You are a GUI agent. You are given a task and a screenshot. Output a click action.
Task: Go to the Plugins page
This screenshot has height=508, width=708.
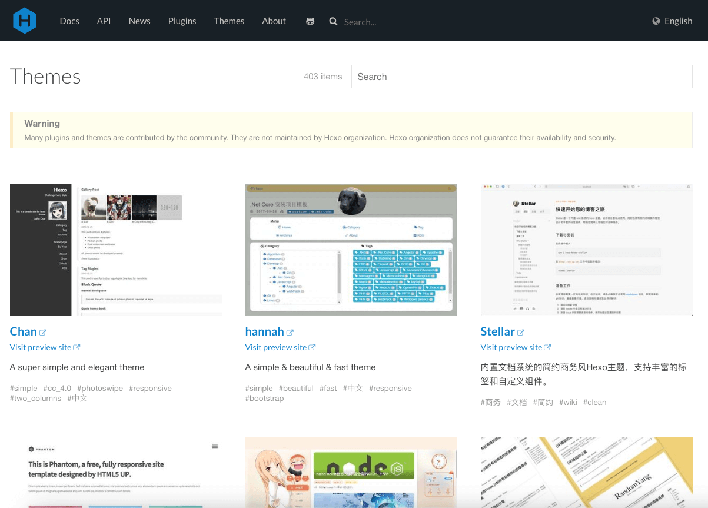pos(182,21)
